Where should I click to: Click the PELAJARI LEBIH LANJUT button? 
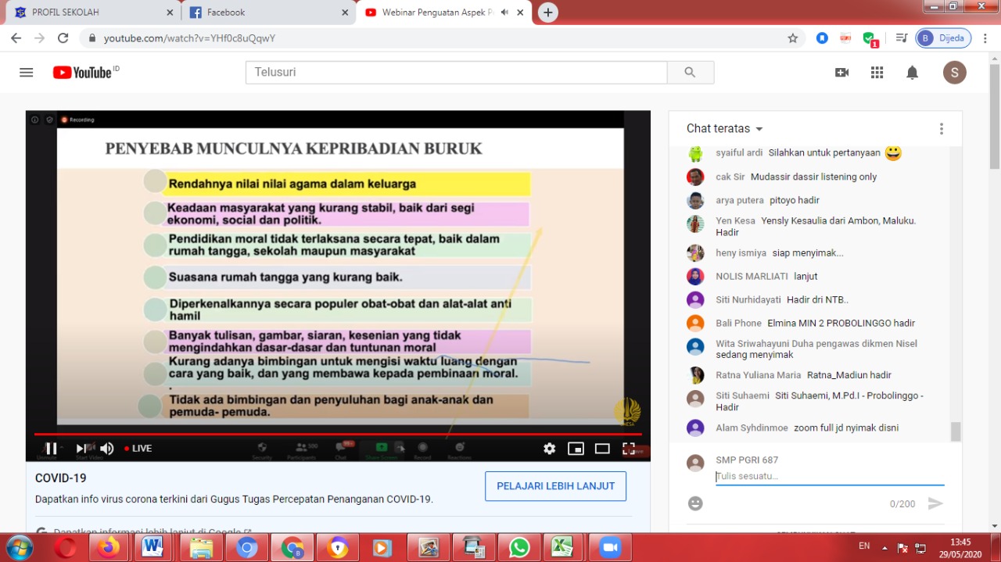coord(555,486)
